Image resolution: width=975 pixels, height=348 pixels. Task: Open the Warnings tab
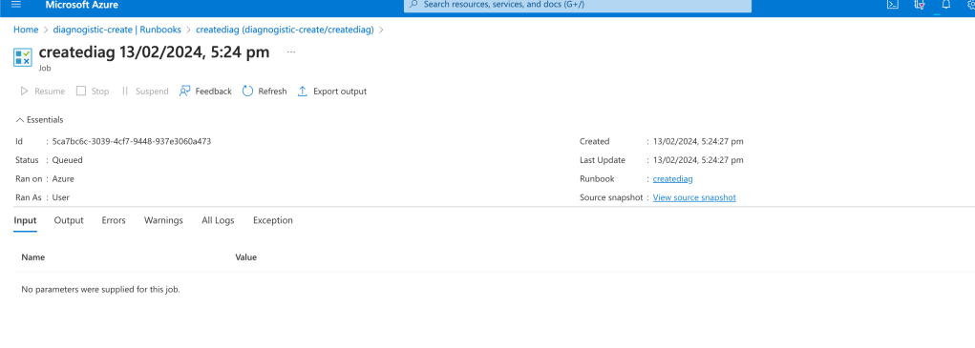(x=163, y=220)
